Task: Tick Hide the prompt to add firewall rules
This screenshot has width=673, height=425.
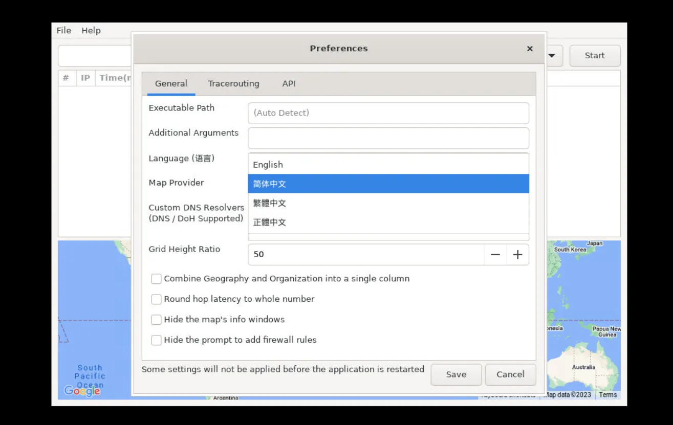Action: point(156,340)
